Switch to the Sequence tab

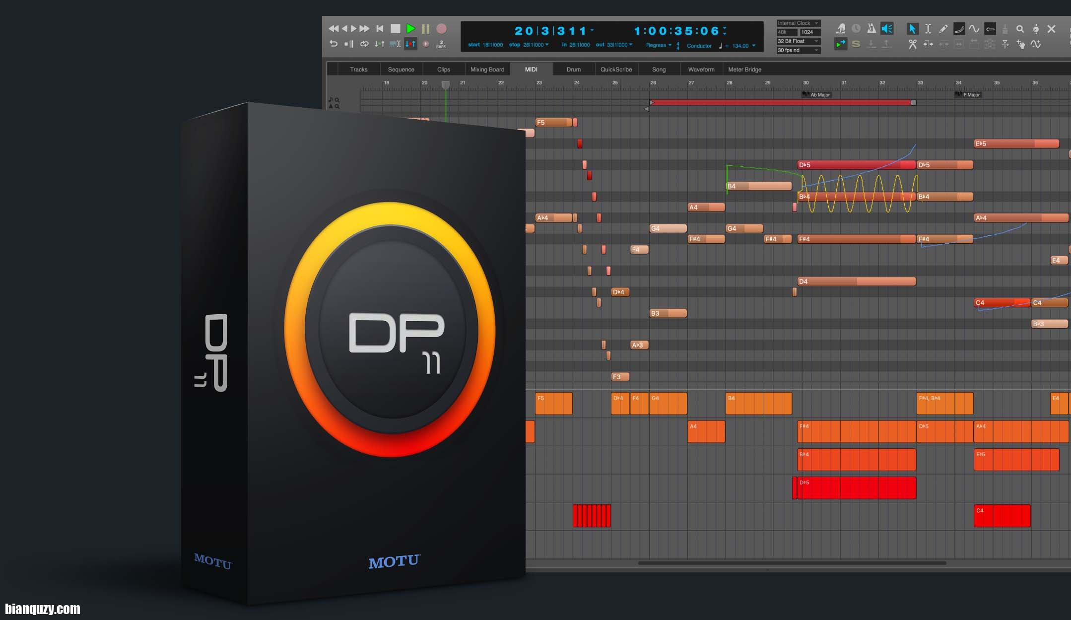tap(401, 69)
